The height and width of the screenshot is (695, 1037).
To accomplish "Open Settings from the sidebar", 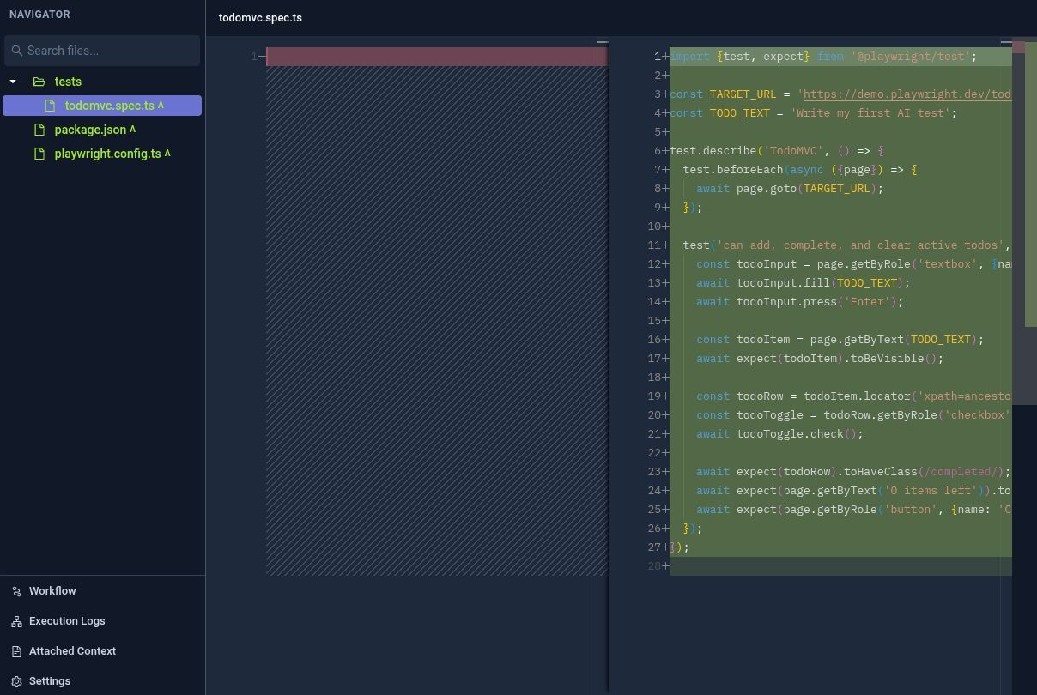I will tap(50, 681).
